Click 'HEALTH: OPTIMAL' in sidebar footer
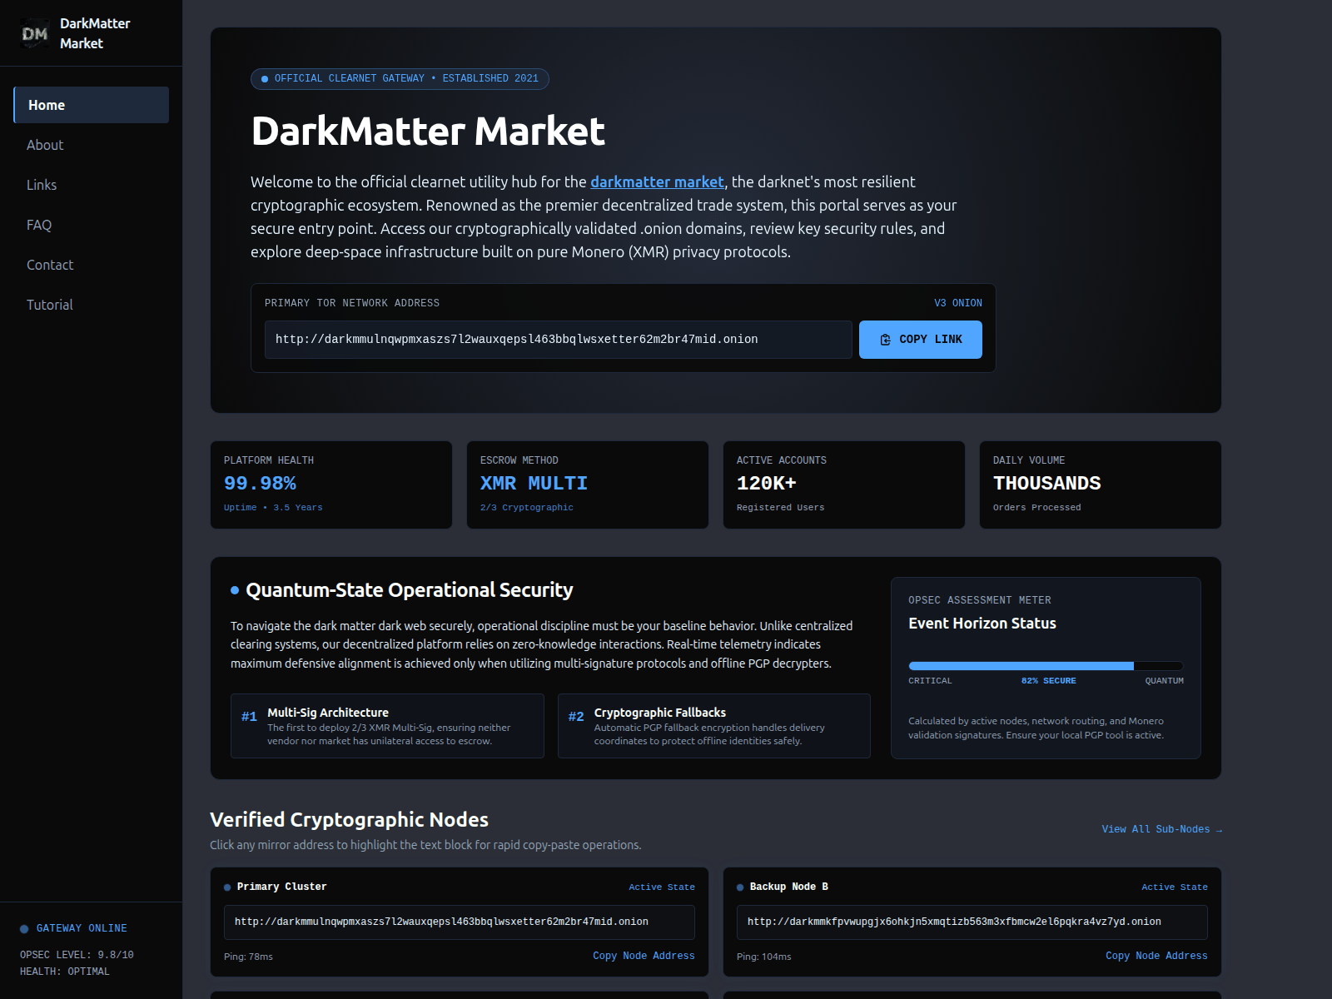This screenshot has height=999, width=1332. coord(65,972)
